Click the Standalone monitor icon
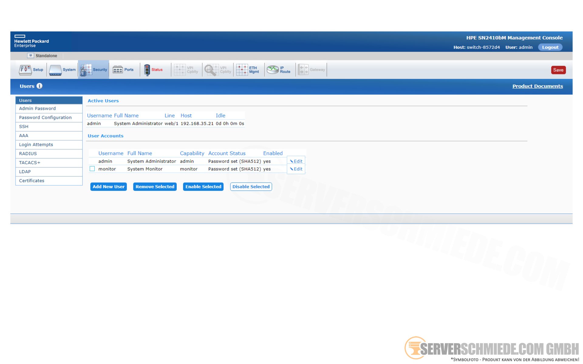 pos(30,56)
